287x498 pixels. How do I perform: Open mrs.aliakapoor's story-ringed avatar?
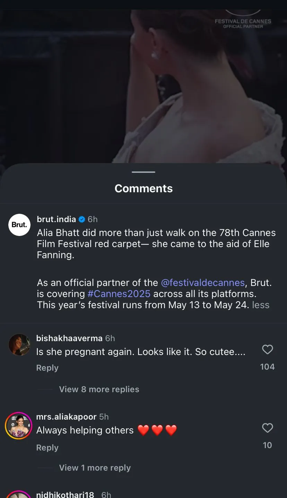(19, 426)
